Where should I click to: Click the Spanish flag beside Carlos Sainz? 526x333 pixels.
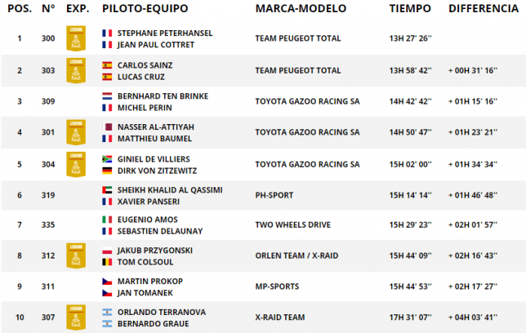(106, 64)
